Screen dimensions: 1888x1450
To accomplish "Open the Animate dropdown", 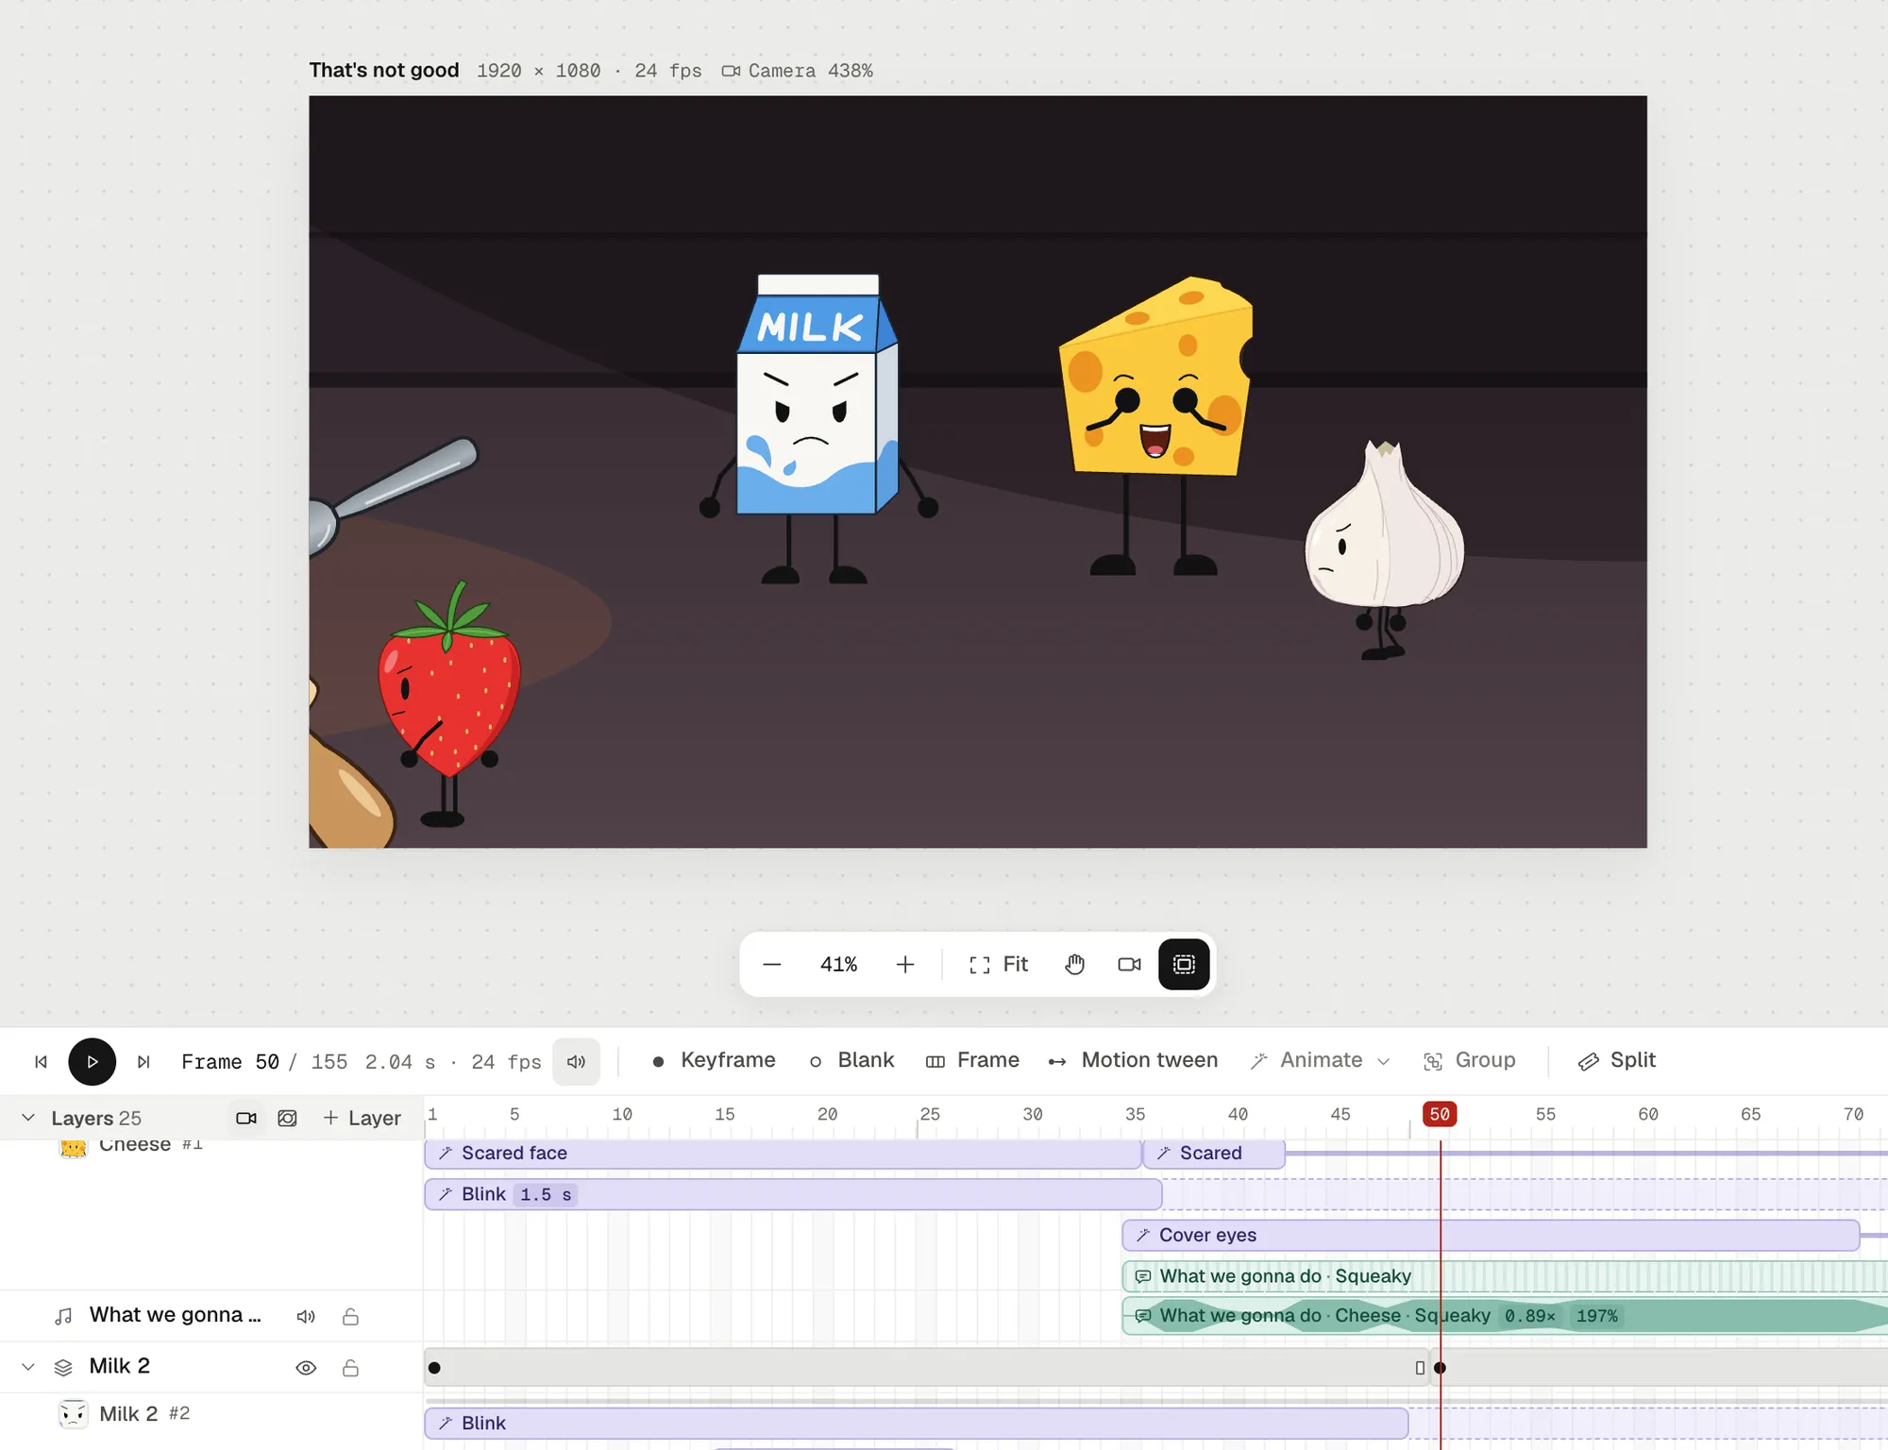I will click(1320, 1060).
